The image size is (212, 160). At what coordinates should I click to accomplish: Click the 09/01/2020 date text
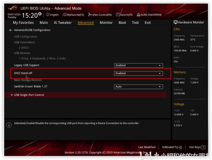(14, 14)
